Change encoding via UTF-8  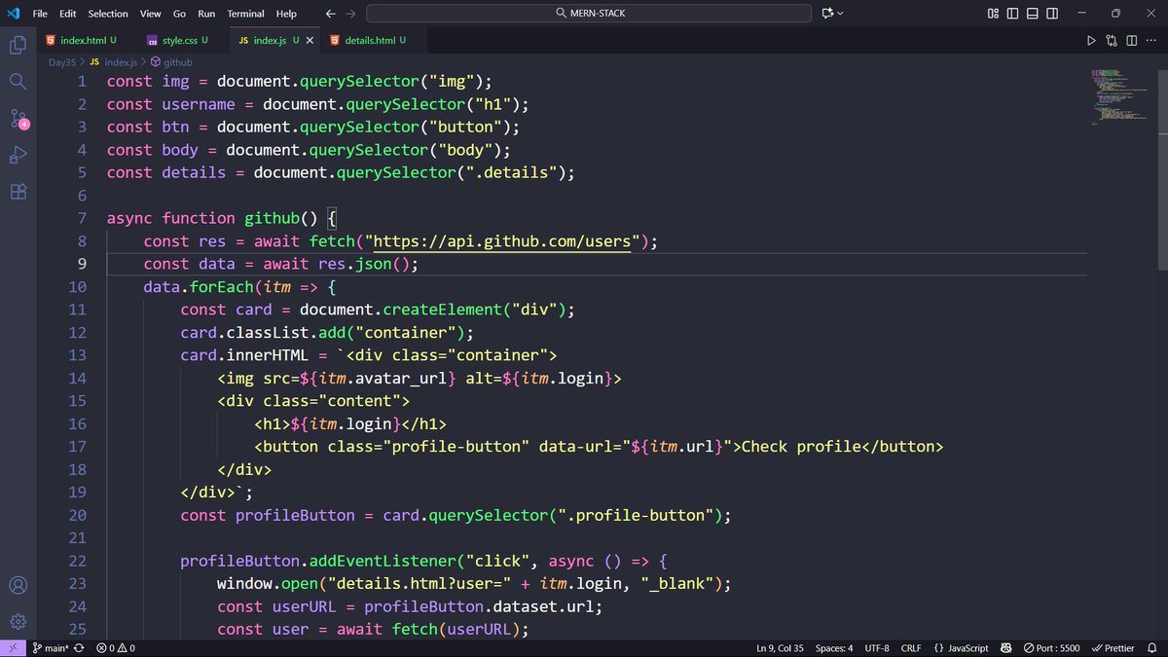(877, 648)
